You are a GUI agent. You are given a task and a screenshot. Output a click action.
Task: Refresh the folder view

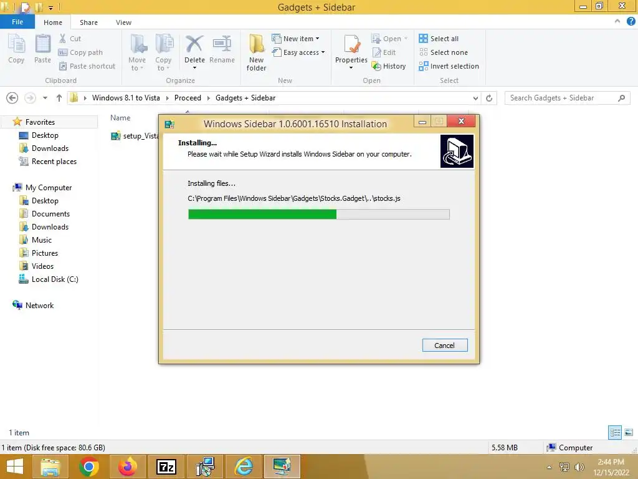point(489,98)
